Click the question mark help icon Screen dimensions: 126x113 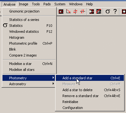coord(115,12)
